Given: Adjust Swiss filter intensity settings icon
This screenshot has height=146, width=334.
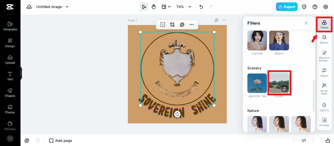Looking at the screenshot, I should [x=284, y=89].
